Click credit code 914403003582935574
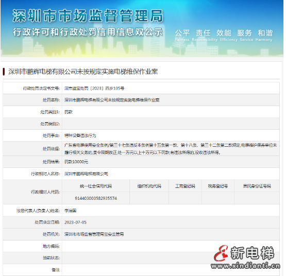The width and height of the screenshot is (286, 276). [96, 198]
